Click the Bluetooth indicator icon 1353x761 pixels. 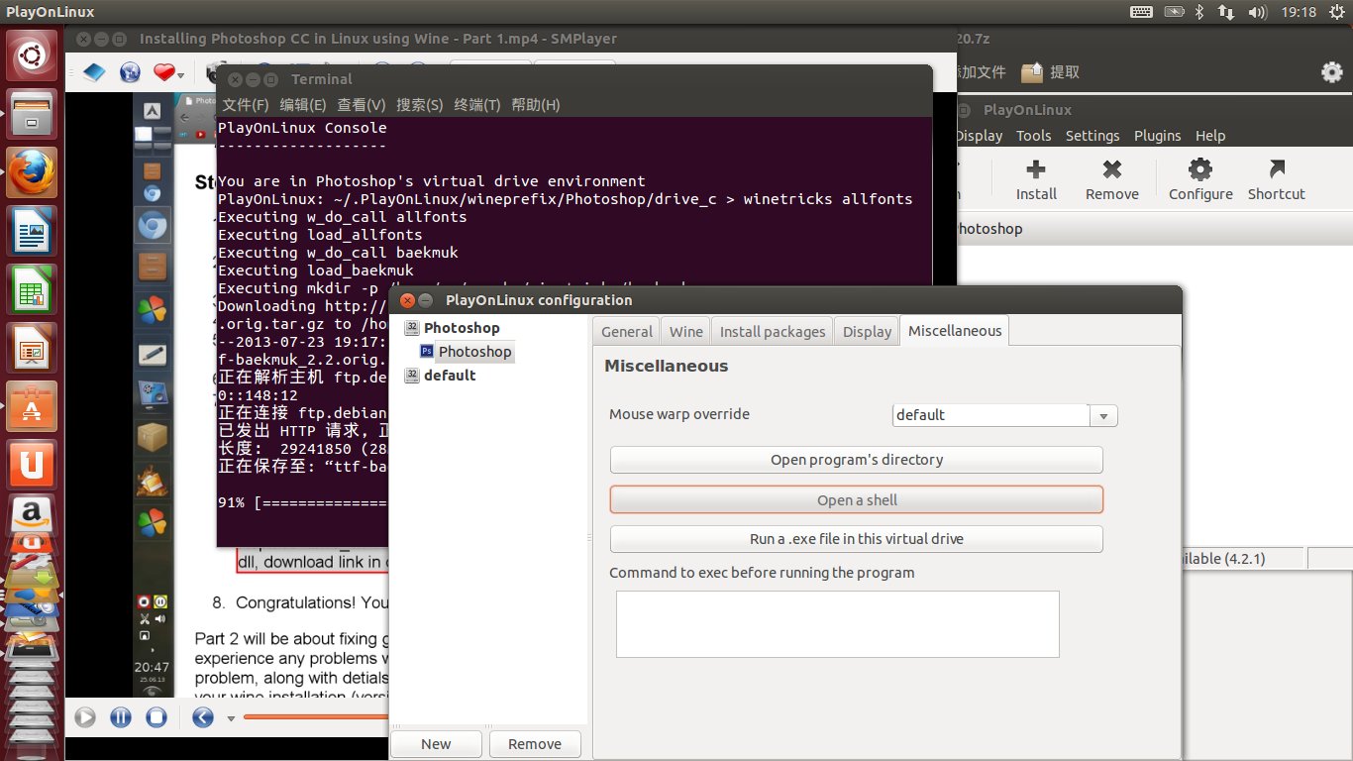pos(1199,12)
